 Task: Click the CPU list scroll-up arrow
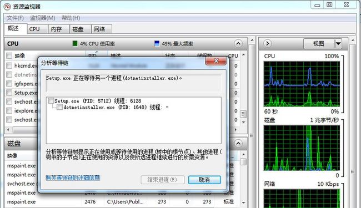pyautogui.click(x=244, y=55)
